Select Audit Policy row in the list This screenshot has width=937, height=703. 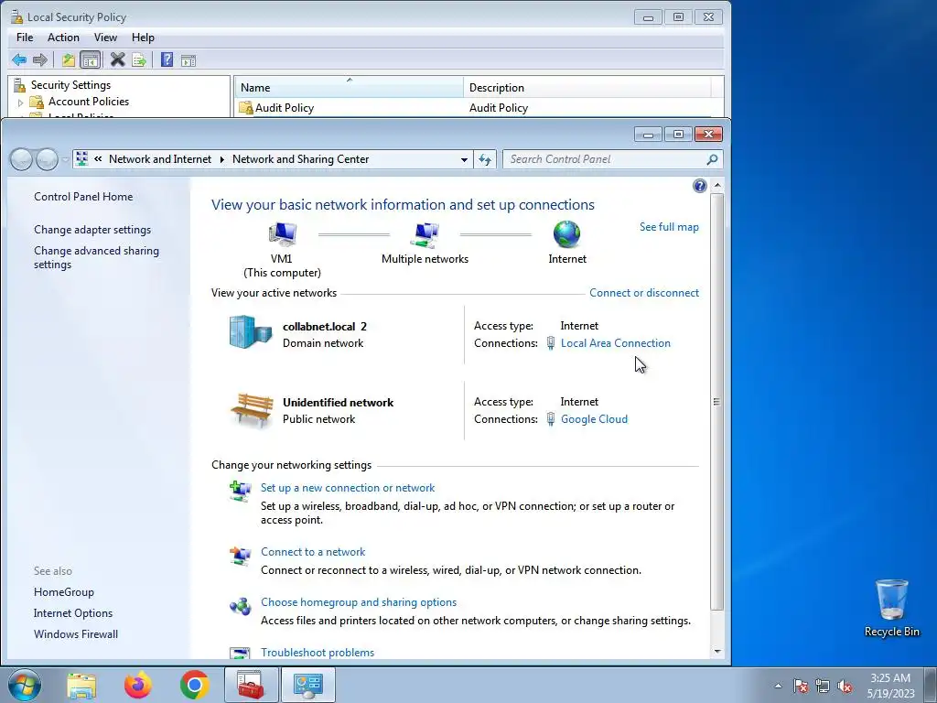pos(474,108)
